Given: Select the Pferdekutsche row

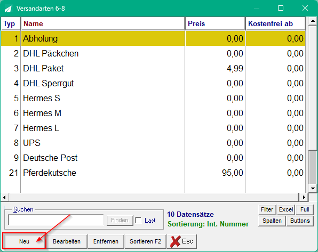Looking at the screenshot, I should pos(153,173).
